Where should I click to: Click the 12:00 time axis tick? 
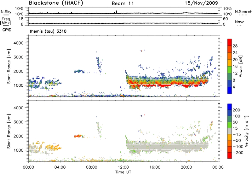[123, 167]
